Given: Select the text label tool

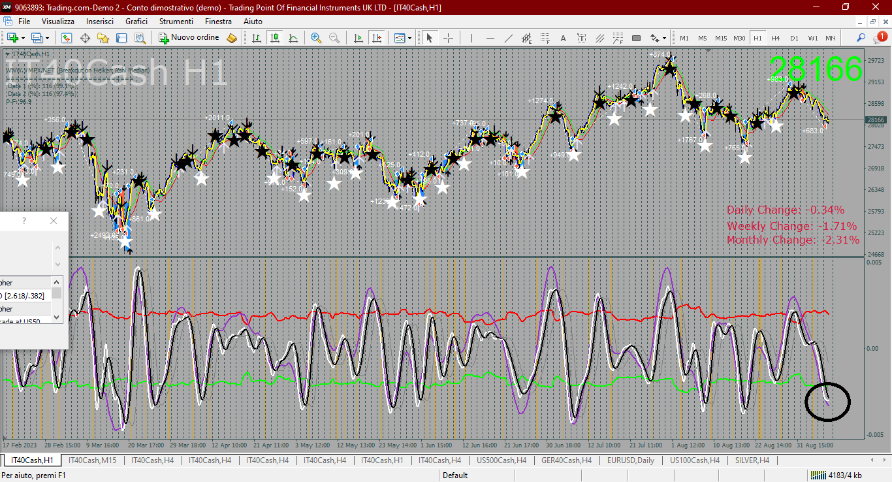Looking at the screenshot, I should pyautogui.click(x=581, y=38).
